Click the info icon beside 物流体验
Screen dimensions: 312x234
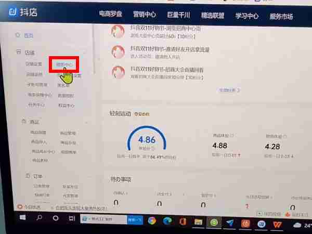(285, 136)
